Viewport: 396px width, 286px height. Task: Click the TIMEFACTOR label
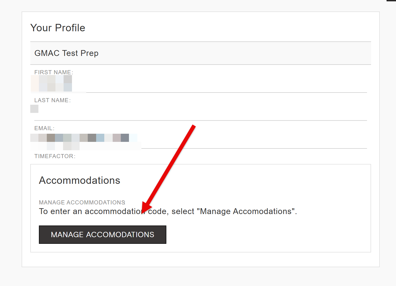pyautogui.click(x=55, y=156)
